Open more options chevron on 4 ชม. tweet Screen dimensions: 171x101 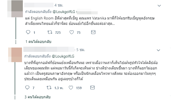coord(159,6)
